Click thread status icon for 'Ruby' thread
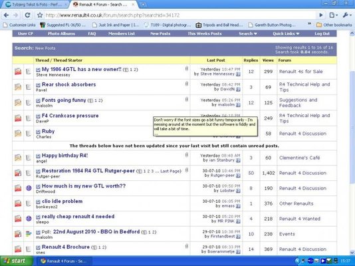 click(x=18, y=134)
